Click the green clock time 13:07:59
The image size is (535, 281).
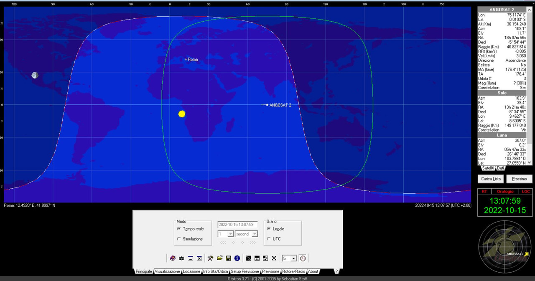505,201
